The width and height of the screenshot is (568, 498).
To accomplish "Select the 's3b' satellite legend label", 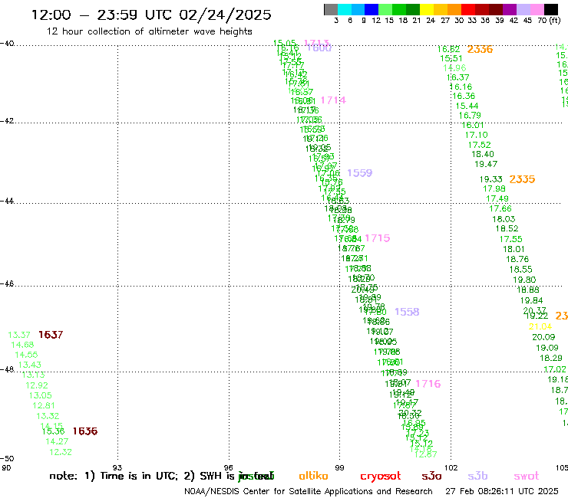I will pos(477,476).
